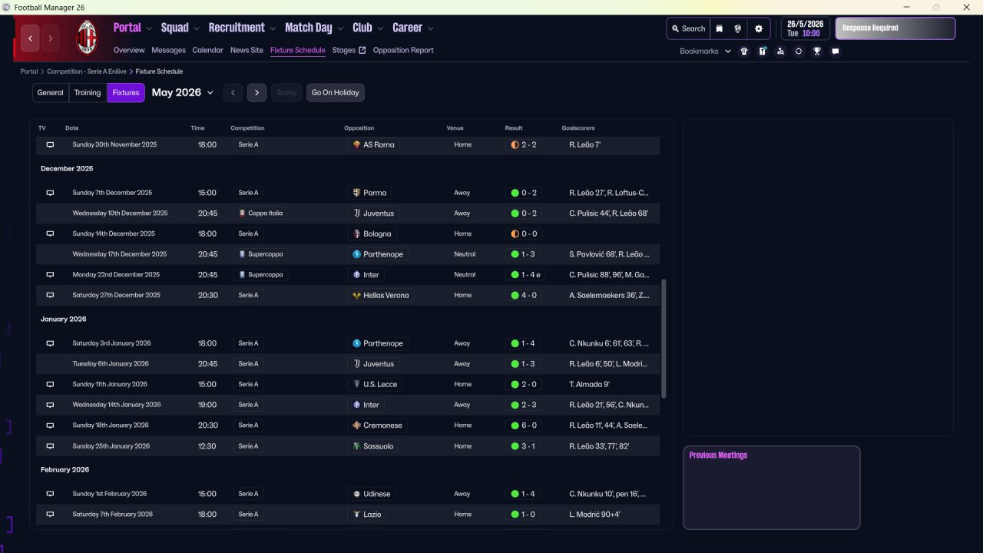Switch to the Training view

click(x=88, y=93)
